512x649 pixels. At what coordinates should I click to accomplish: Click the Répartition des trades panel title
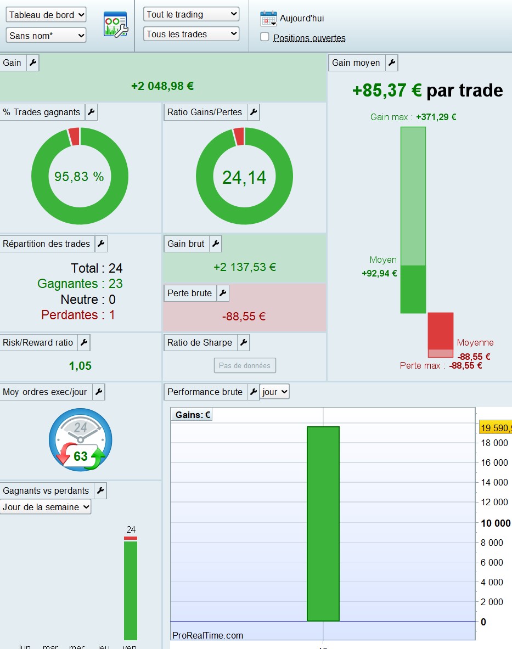pyautogui.click(x=46, y=244)
